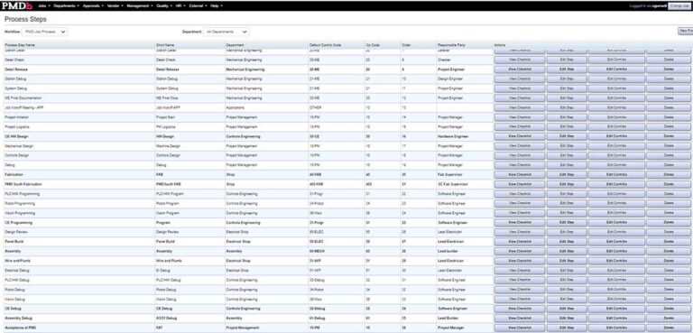Edit Controls for Mechanical Design
Viewport: 693px width, 333px height.
(x=616, y=146)
